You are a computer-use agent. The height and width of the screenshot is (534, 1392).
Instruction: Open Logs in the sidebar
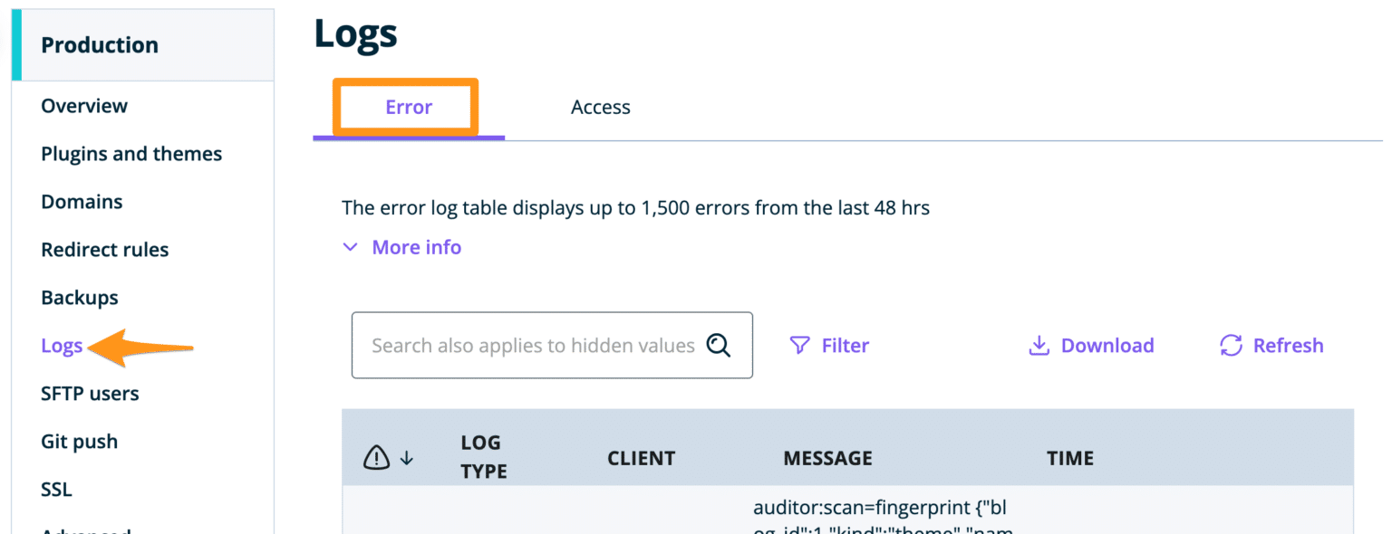[62, 346]
